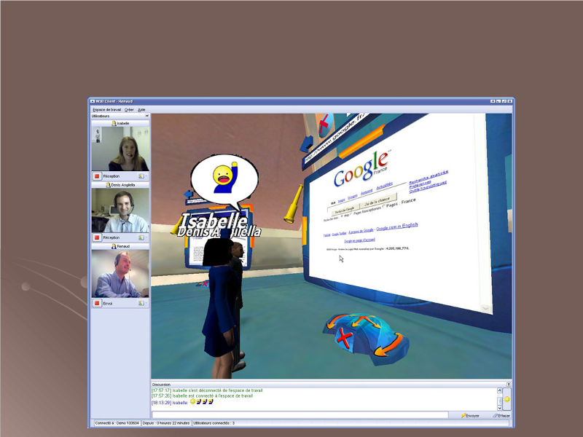Open the Espace de travail menu
The height and width of the screenshot is (437, 583).
point(107,109)
